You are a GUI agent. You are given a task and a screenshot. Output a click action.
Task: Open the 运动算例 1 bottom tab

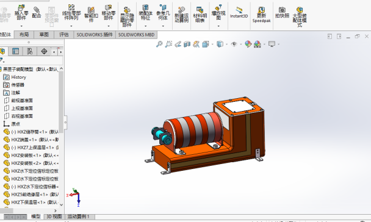(78, 217)
